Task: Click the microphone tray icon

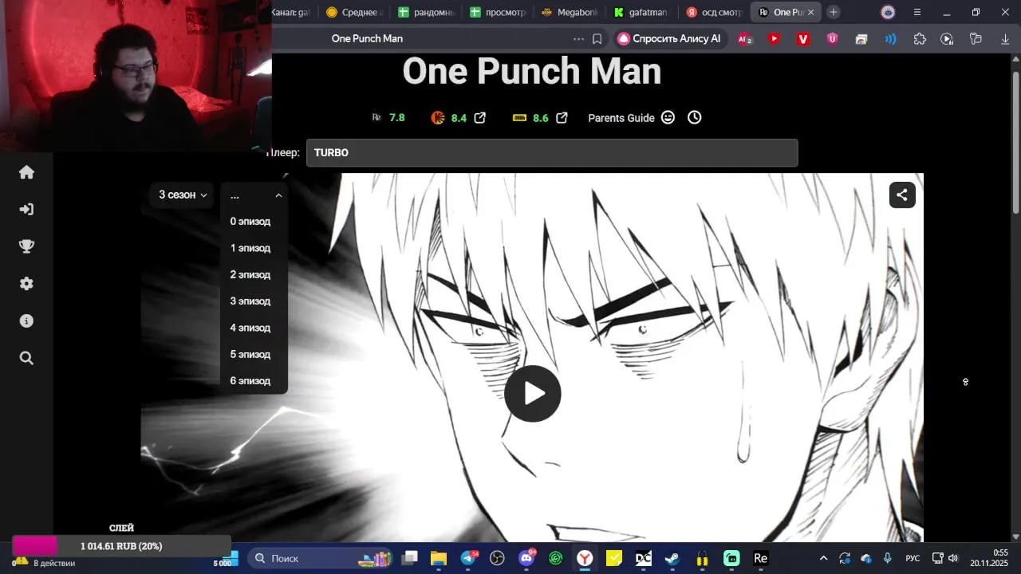Action: (887, 558)
